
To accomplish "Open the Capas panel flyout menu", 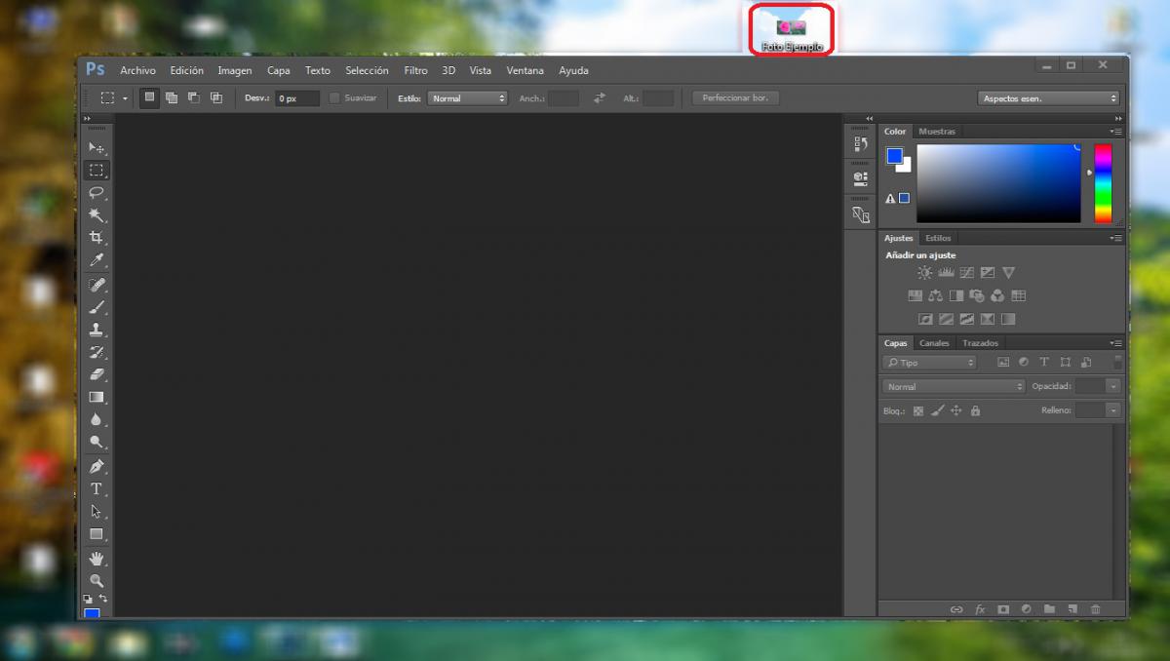I will pyautogui.click(x=1115, y=343).
